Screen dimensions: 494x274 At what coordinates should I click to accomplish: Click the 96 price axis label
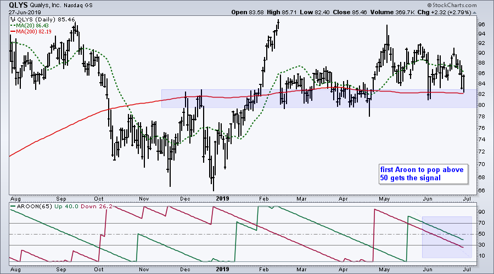(482, 25)
